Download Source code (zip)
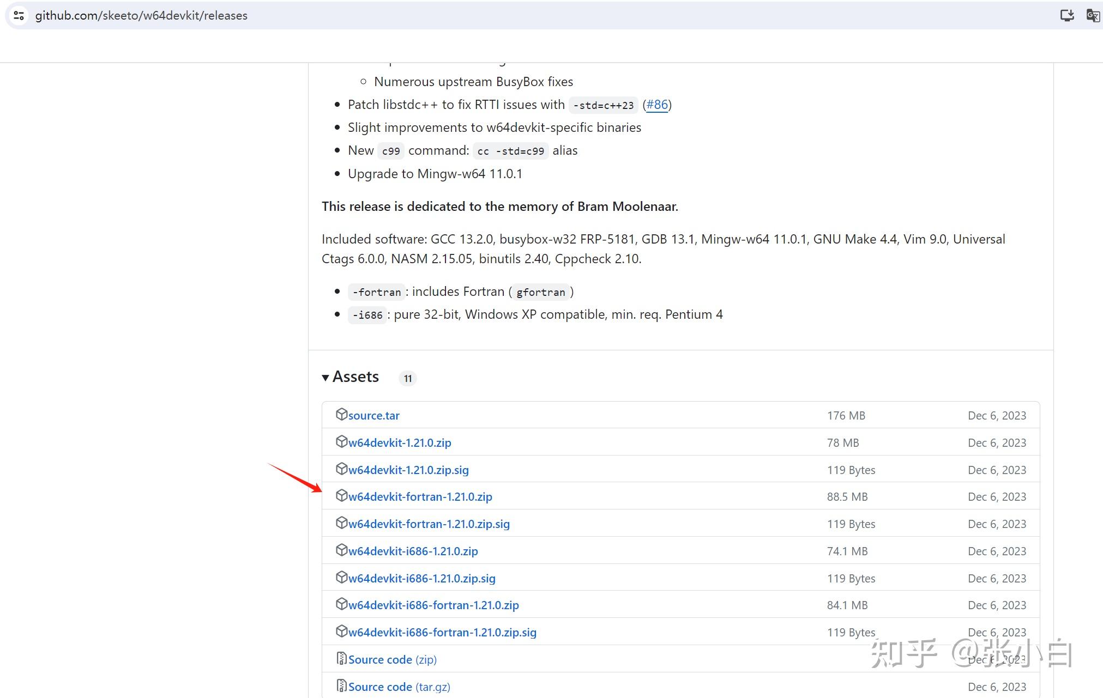 [x=393, y=660]
